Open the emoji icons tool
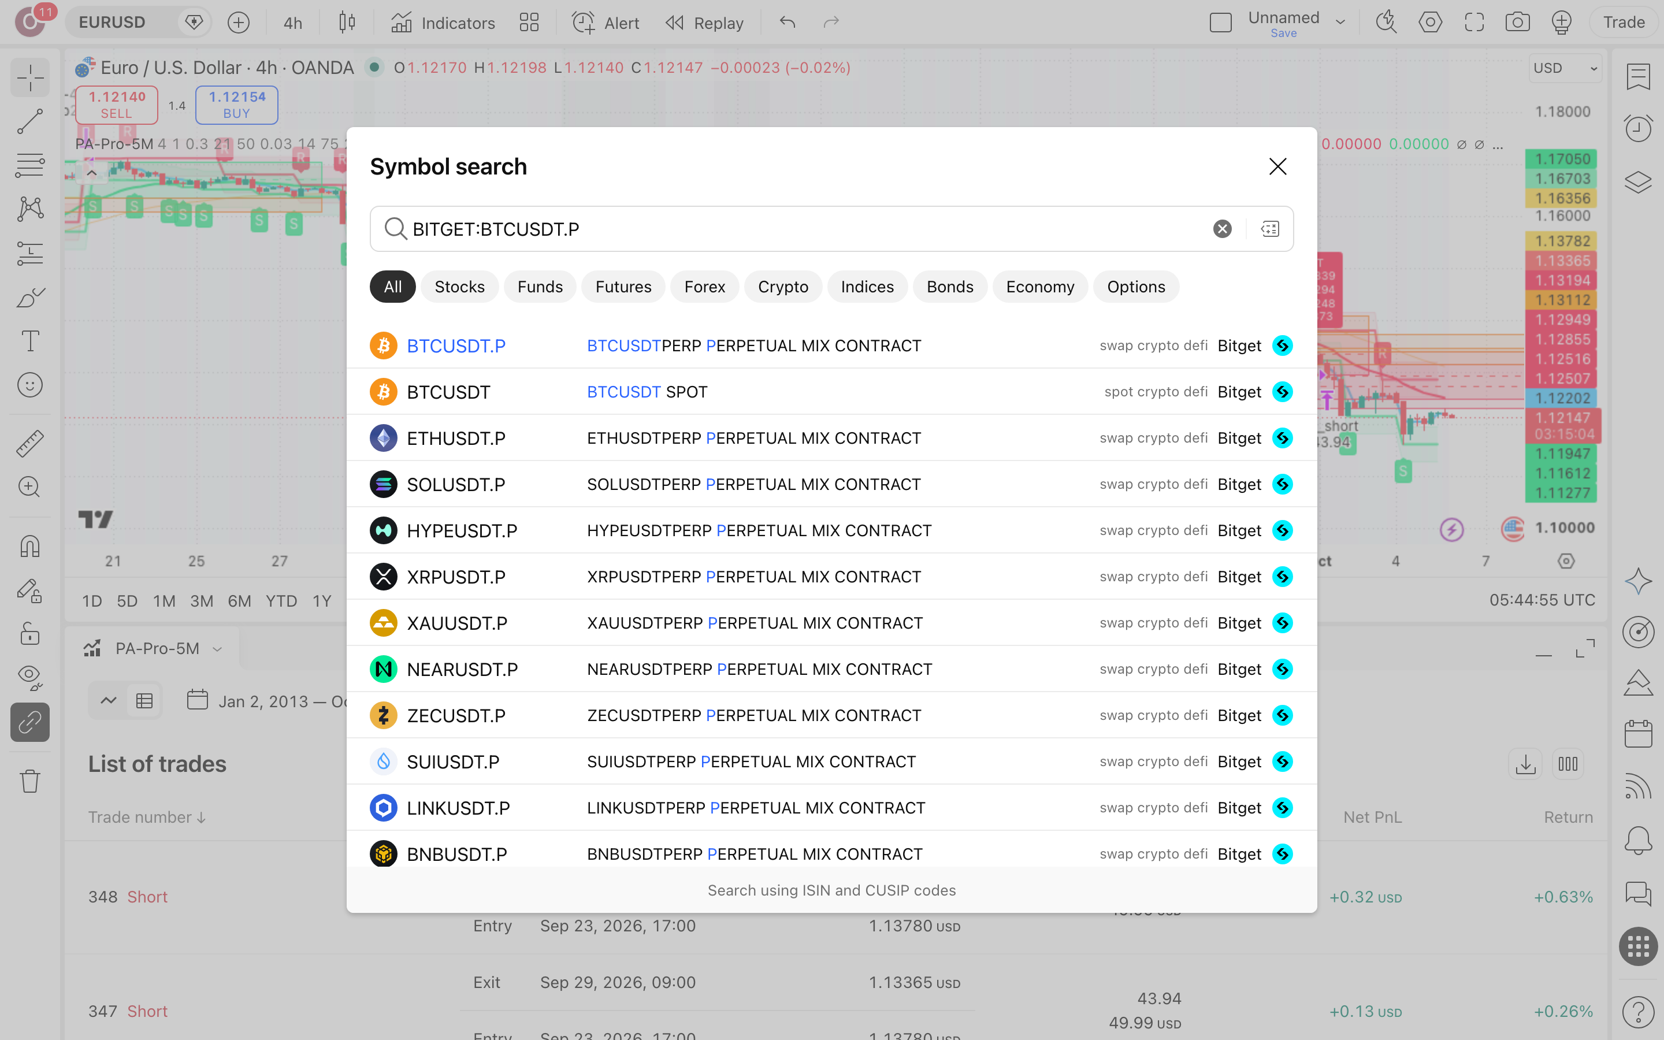The image size is (1664, 1040). pyautogui.click(x=30, y=385)
